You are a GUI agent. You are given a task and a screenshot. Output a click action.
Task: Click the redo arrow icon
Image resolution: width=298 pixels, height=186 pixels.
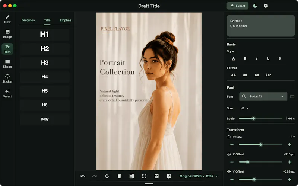95,176
